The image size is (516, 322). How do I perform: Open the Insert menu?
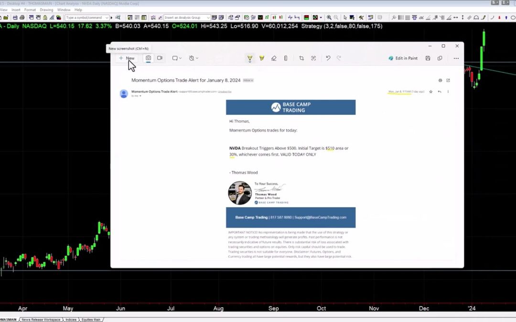[16, 10]
